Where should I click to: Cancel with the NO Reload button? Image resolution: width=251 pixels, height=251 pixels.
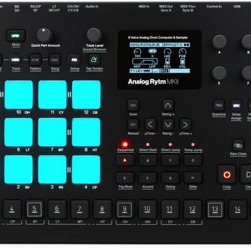click(x=133, y=125)
